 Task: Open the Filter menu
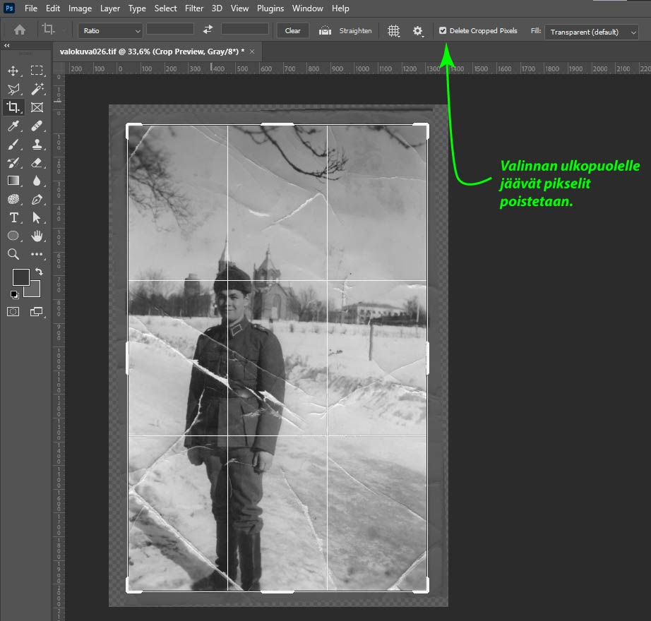(x=194, y=8)
